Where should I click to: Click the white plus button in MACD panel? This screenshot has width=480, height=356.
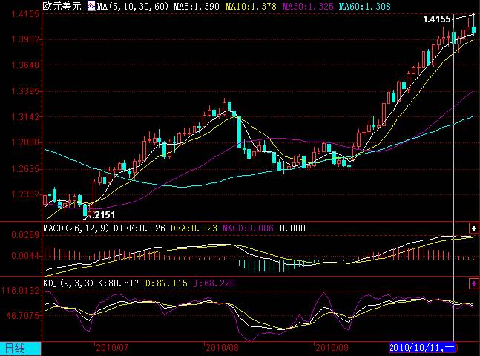click(x=474, y=228)
